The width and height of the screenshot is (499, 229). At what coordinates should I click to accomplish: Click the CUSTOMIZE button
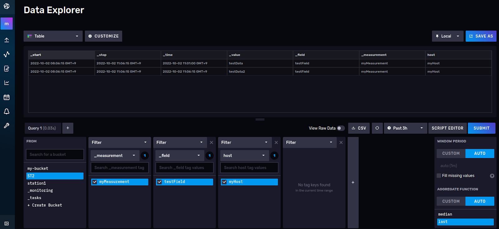pos(104,36)
